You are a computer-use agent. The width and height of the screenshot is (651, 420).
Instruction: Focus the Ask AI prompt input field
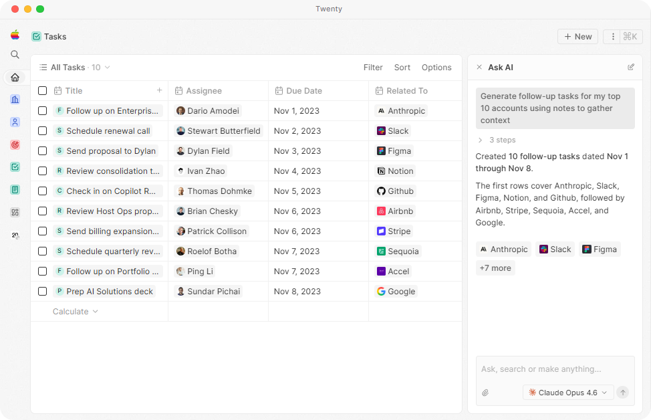click(x=555, y=369)
